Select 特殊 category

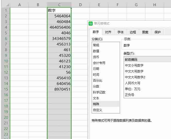(106, 104)
